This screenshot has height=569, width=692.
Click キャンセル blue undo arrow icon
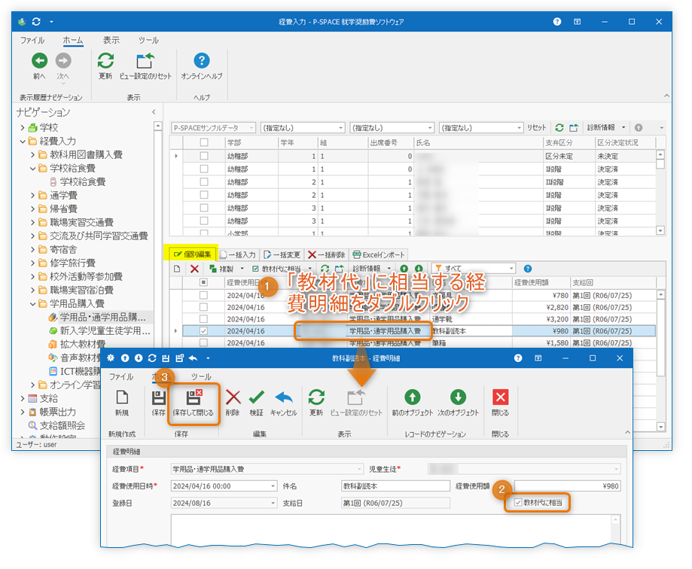click(x=284, y=397)
